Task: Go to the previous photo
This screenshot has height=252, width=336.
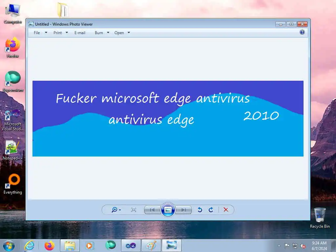Action: point(152,210)
